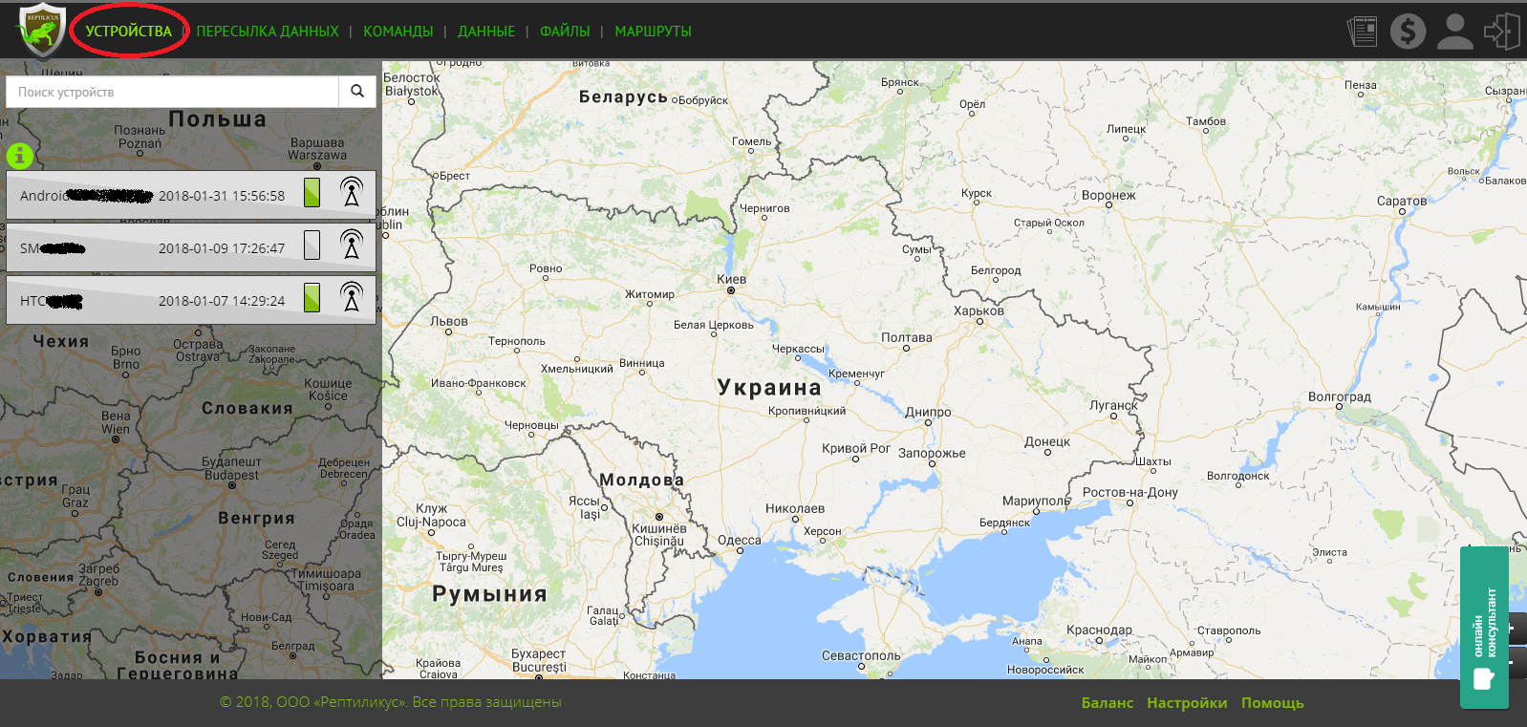
Task: Click the Ростов-на-Дону label on map
Action: click(1129, 492)
